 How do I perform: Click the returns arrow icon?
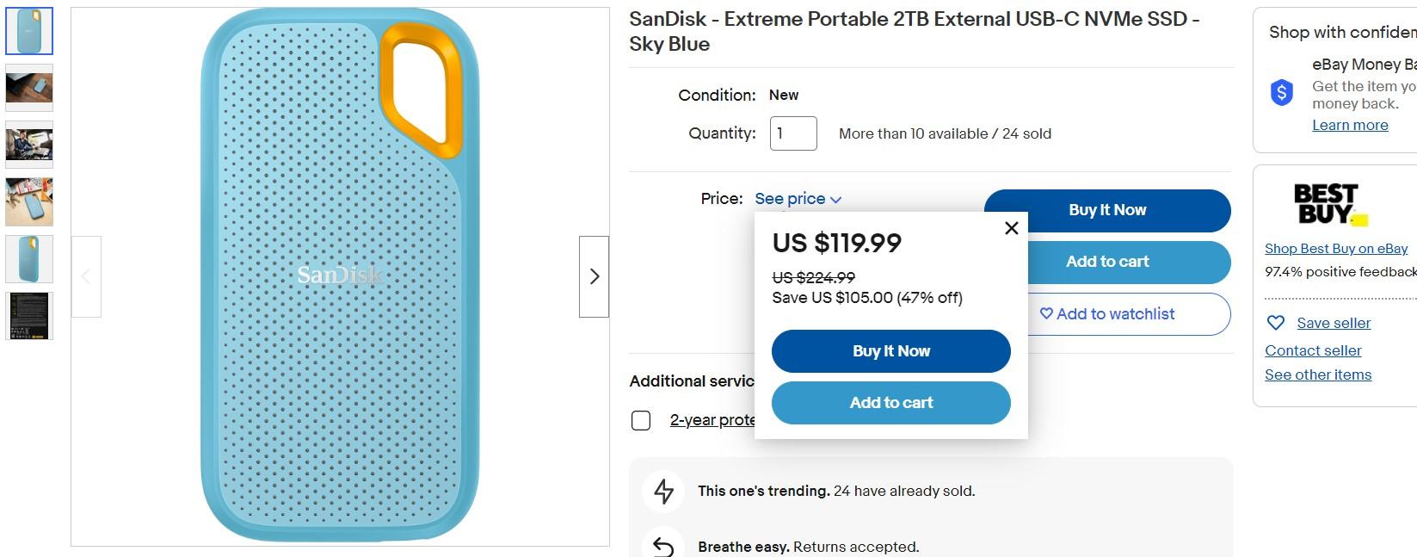[x=663, y=547]
